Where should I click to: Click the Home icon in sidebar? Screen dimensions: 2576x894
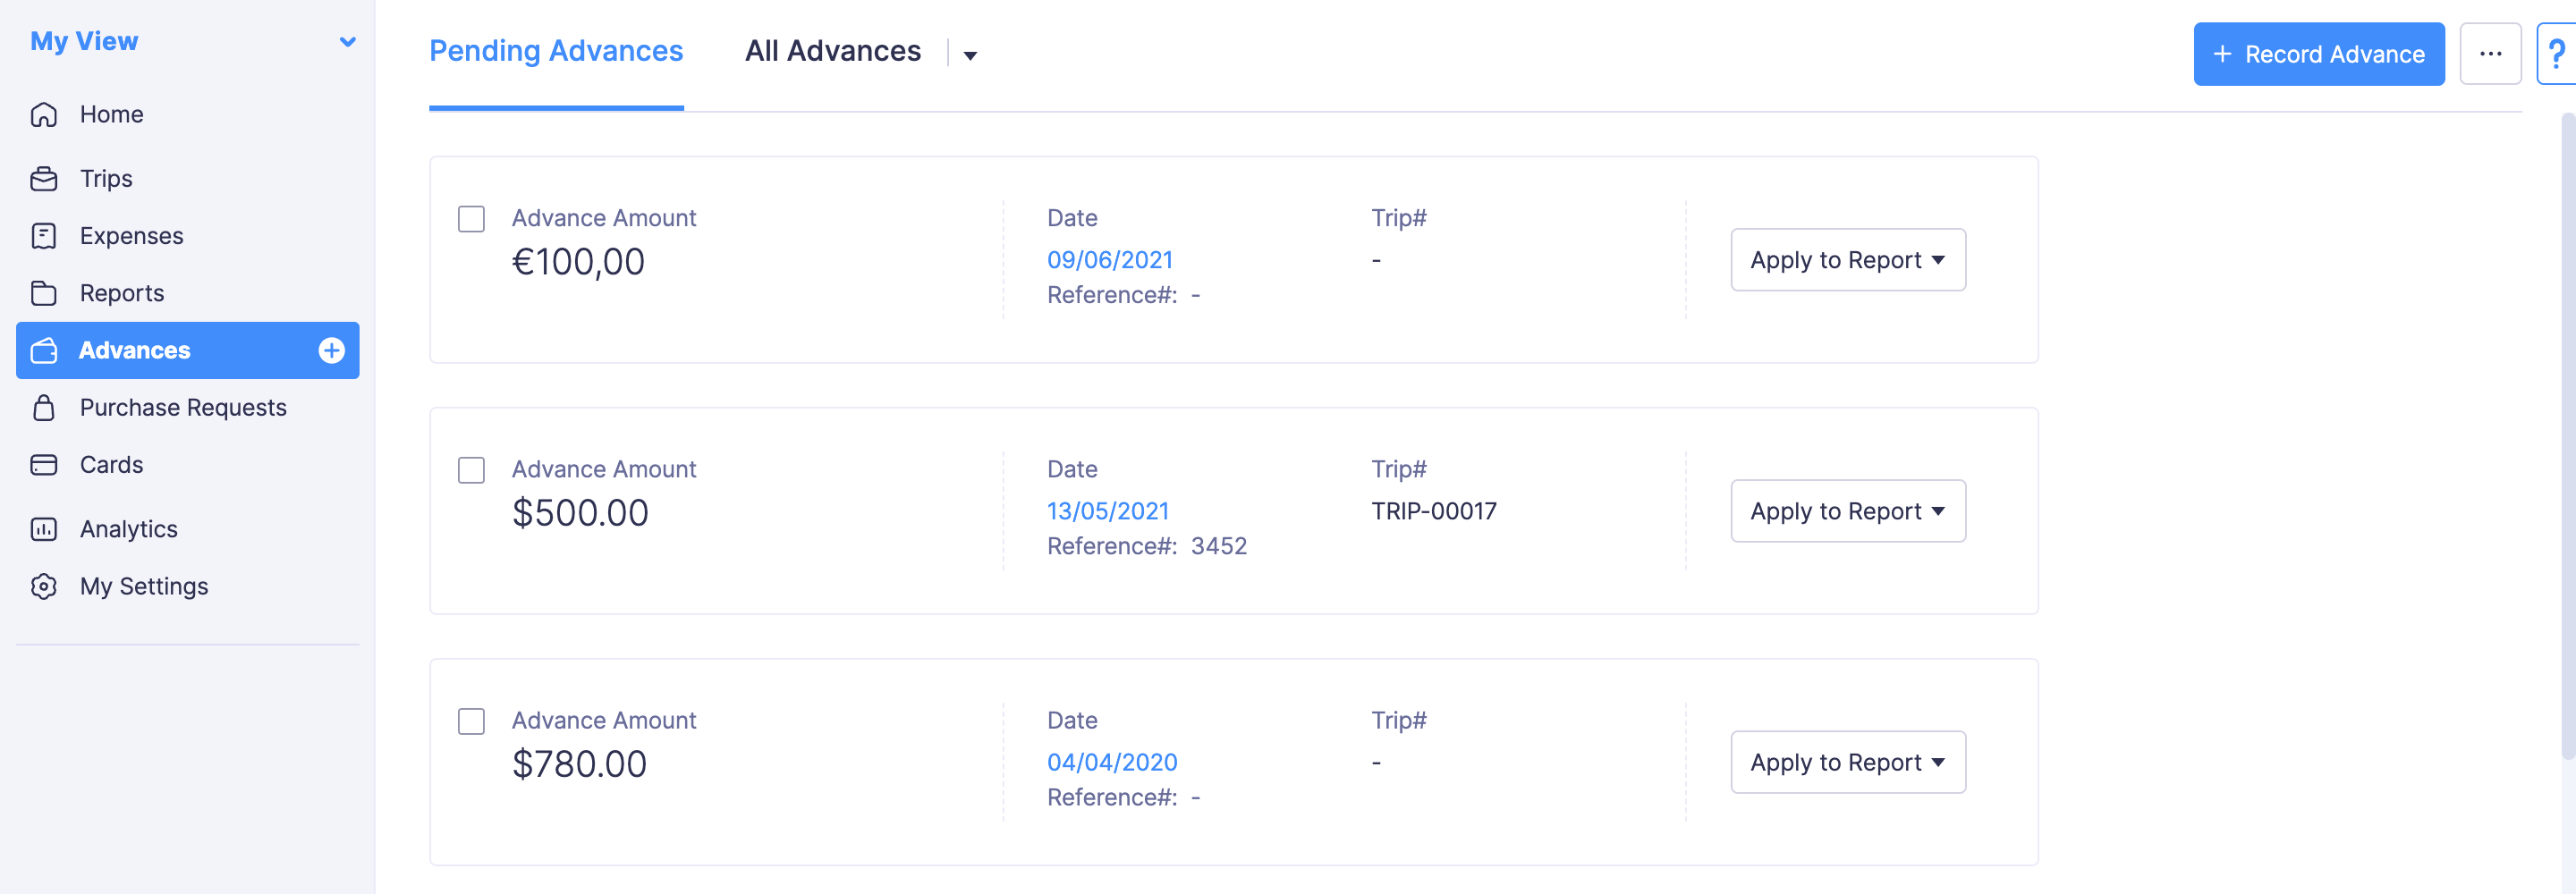pos(44,115)
